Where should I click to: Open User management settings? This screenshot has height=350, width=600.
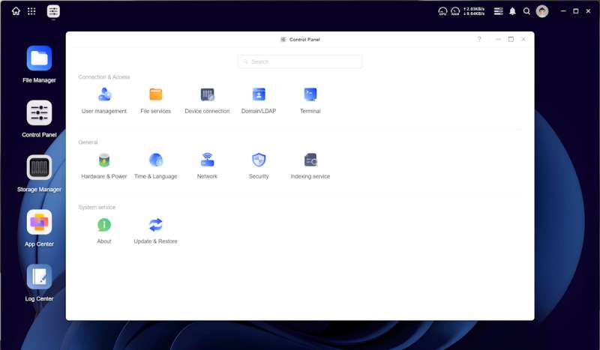(104, 100)
